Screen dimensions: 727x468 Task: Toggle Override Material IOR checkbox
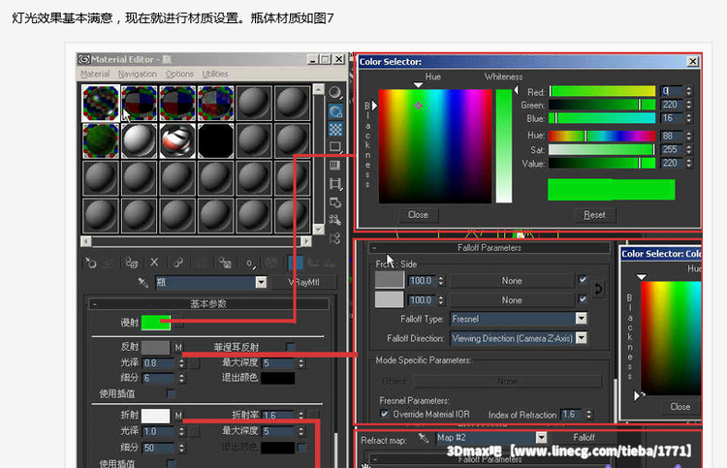[384, 414]
